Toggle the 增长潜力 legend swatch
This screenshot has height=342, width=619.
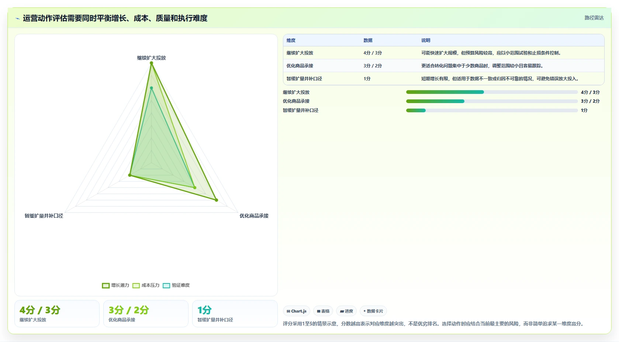click(106, 286)
